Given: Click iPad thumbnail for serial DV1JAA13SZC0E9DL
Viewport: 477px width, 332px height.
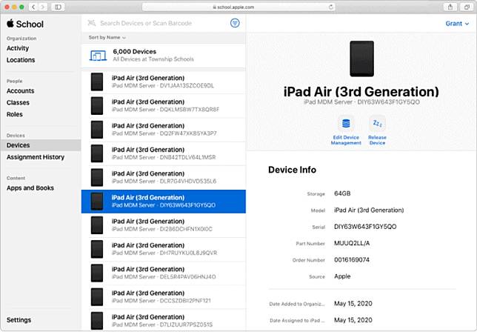Looking at the screenshot, I should click(x=97, y=82).
